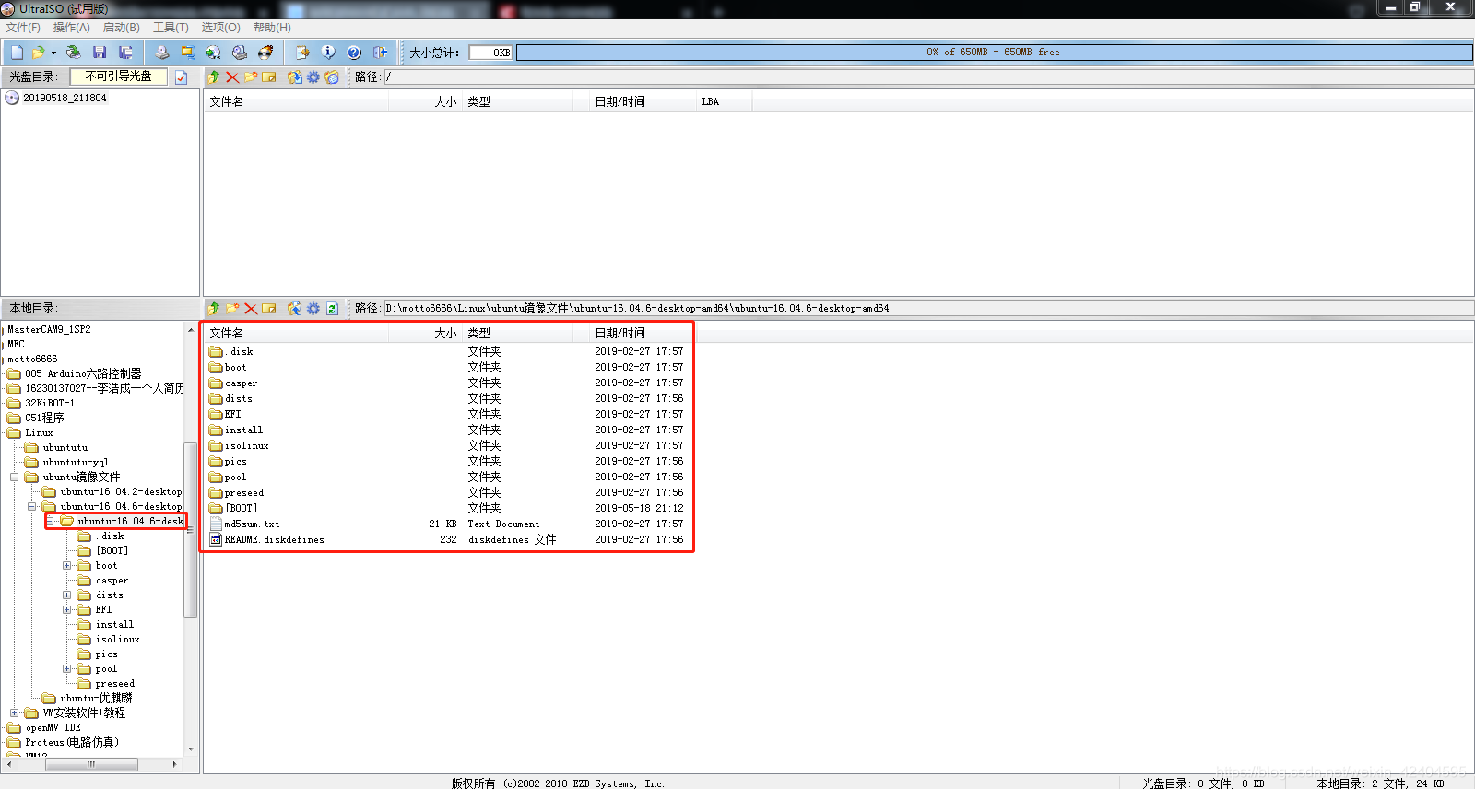The image size is (1475, 789).
Task: Expand the EFI folder tree node
Action: coord(66,610)
